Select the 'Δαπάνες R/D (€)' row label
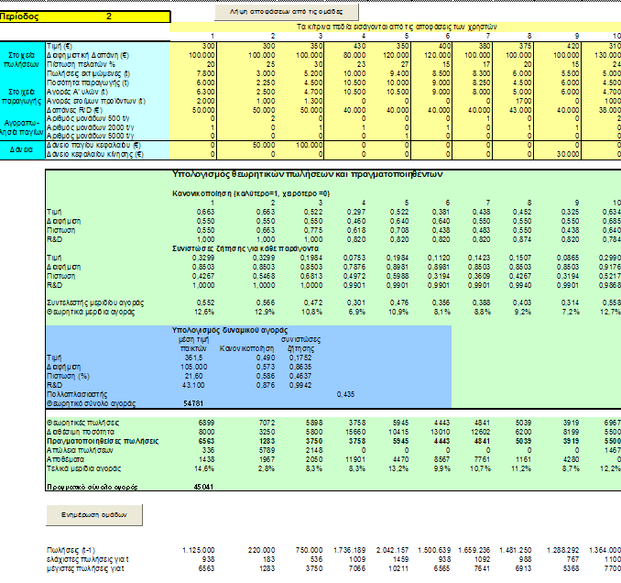621x583 pixels. (74, 110)
